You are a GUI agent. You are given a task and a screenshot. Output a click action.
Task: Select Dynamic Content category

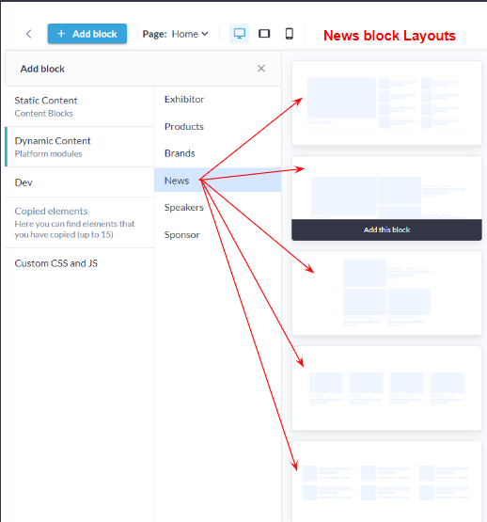coord(79,147)
